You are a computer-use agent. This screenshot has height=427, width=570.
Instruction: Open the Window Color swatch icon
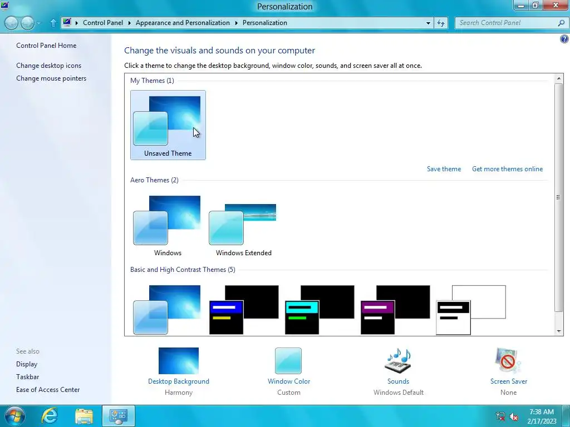click(288, 360)
